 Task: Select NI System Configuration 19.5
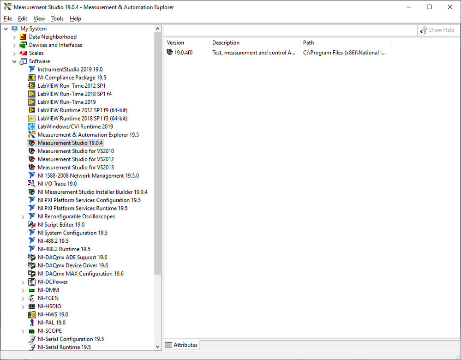[x=72, y=233]
